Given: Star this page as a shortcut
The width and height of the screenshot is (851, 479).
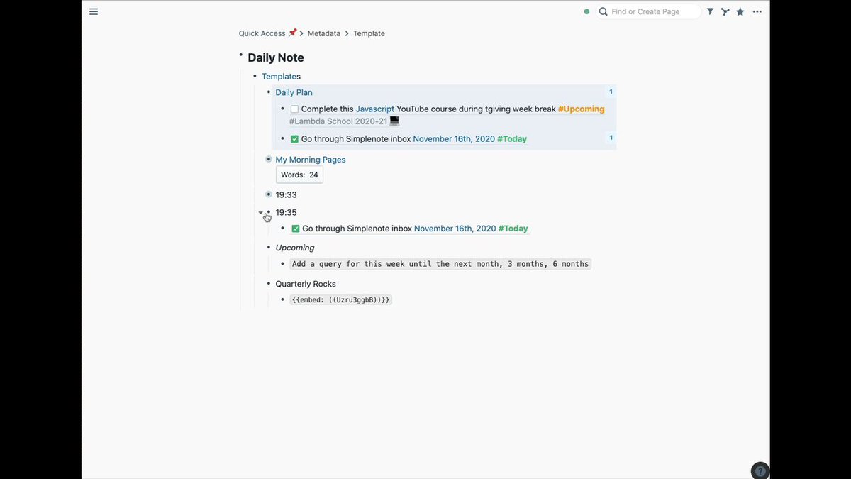Looking at the screenshot, I should (740, 11).
